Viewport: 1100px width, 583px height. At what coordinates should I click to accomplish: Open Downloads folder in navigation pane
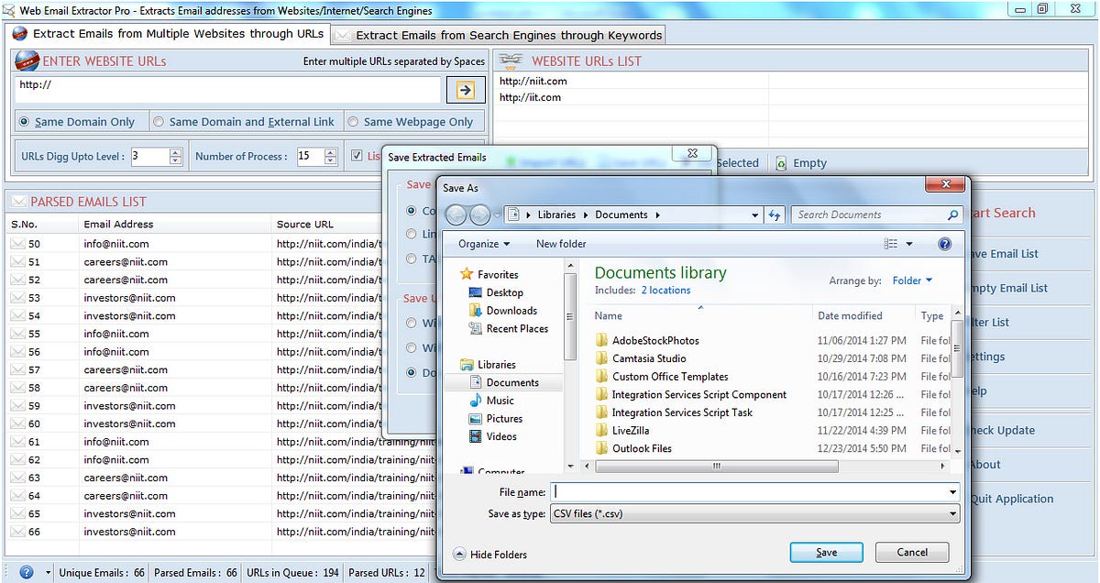pyautogui.click(x=511, y=311)
